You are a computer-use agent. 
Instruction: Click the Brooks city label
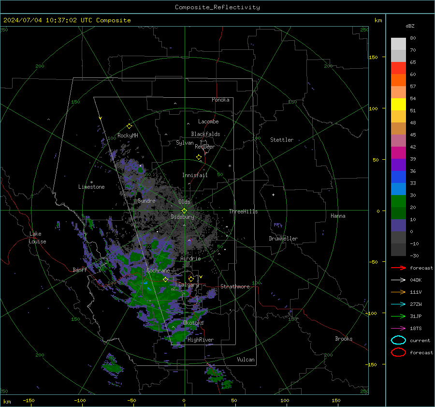344,339
